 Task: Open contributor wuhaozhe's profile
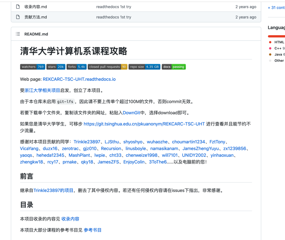[x=157, y=142]
